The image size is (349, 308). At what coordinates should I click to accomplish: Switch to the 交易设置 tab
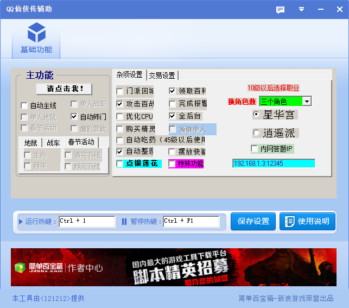point(162,76)
